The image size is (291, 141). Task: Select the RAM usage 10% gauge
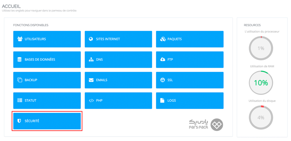[261, 83]
